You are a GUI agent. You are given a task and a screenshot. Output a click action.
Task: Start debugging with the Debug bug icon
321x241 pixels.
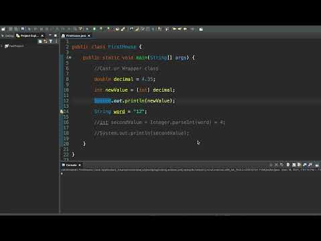(88, 29)
